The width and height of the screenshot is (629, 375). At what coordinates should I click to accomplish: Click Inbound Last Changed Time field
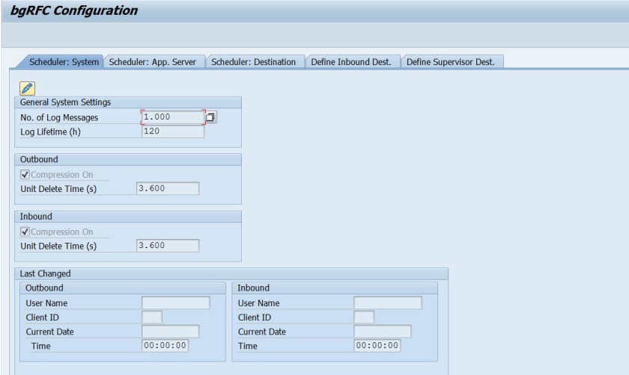(x=377, y=345)
